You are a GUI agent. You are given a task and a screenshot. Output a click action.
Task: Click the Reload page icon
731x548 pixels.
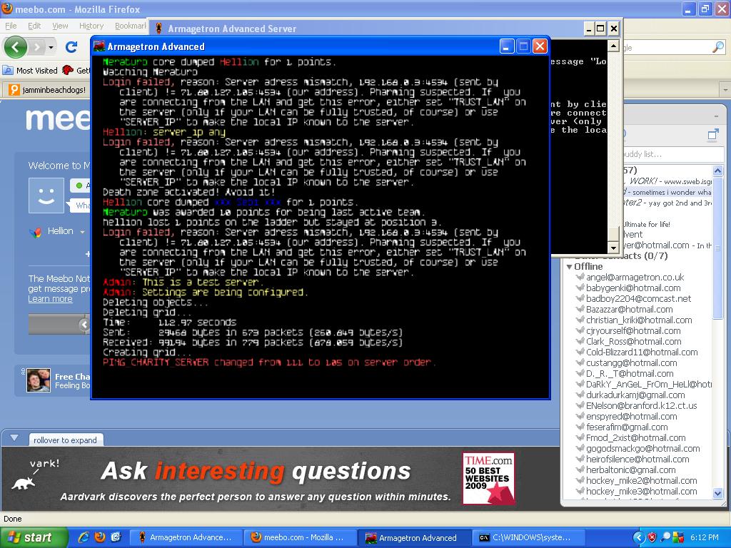(x=71, y=47)
